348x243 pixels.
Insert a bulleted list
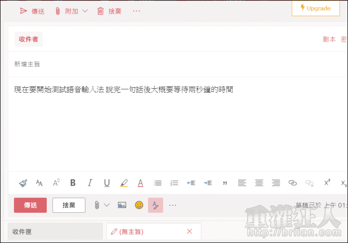pos(158,183)
